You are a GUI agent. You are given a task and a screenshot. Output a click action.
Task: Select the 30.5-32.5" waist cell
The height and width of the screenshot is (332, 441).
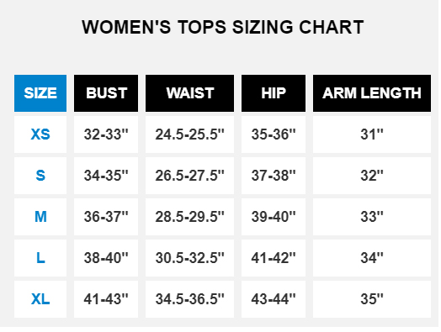point(189,258)
